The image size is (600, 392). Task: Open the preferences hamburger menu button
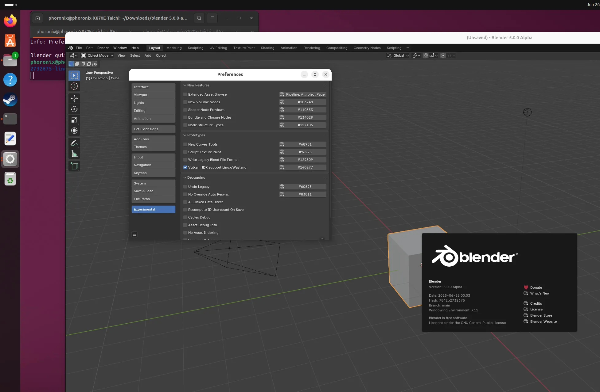coord(134,234)
